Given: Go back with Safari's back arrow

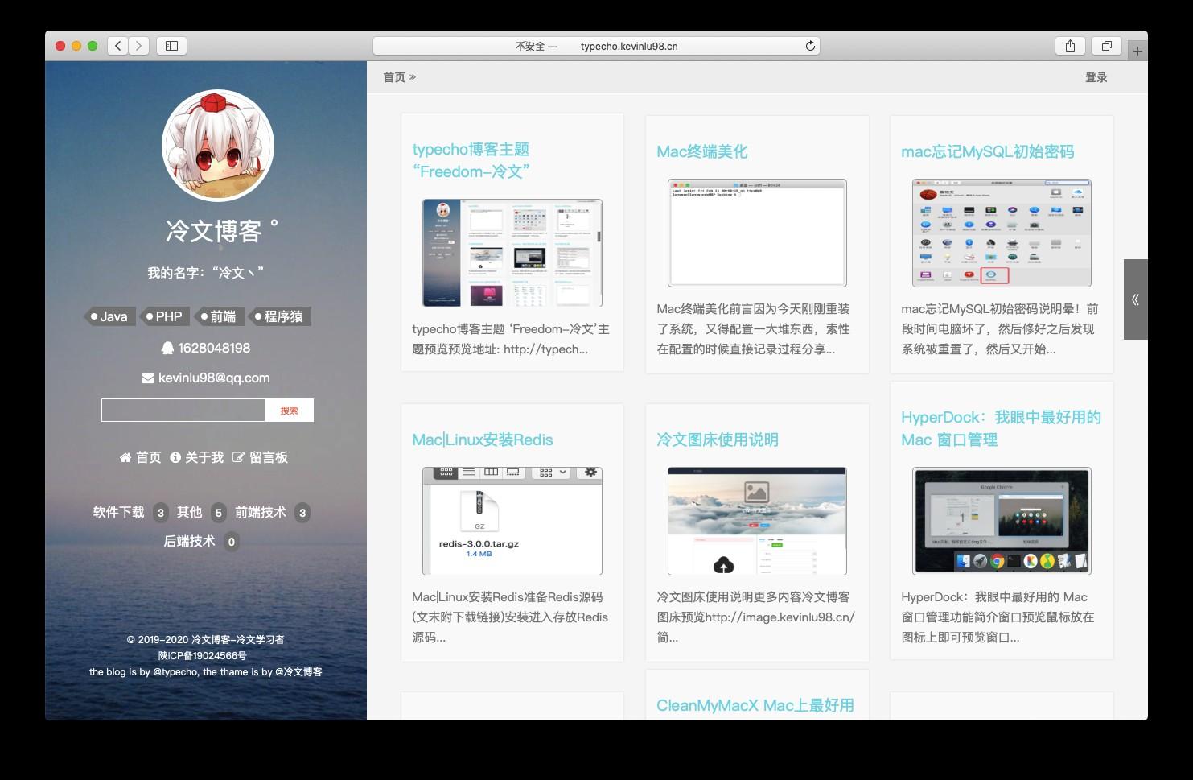Looking at the screenshot, I should [117, 46].
